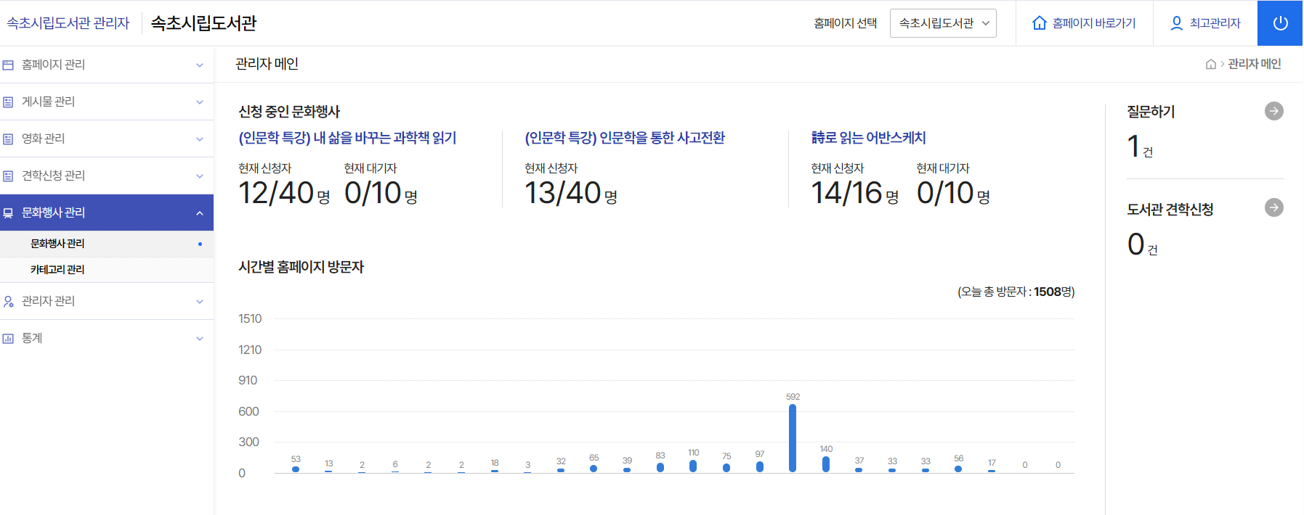Click the 도서관 견학신청 heading text
This screenshot has width=1304, height=515.
pos(1170,210)
